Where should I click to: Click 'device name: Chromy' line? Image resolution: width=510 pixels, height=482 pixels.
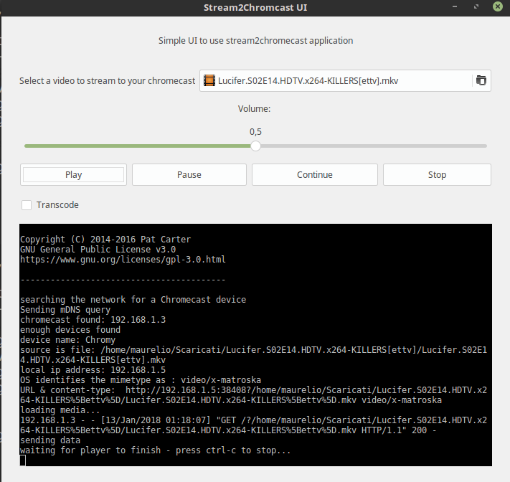coord(67,340)
